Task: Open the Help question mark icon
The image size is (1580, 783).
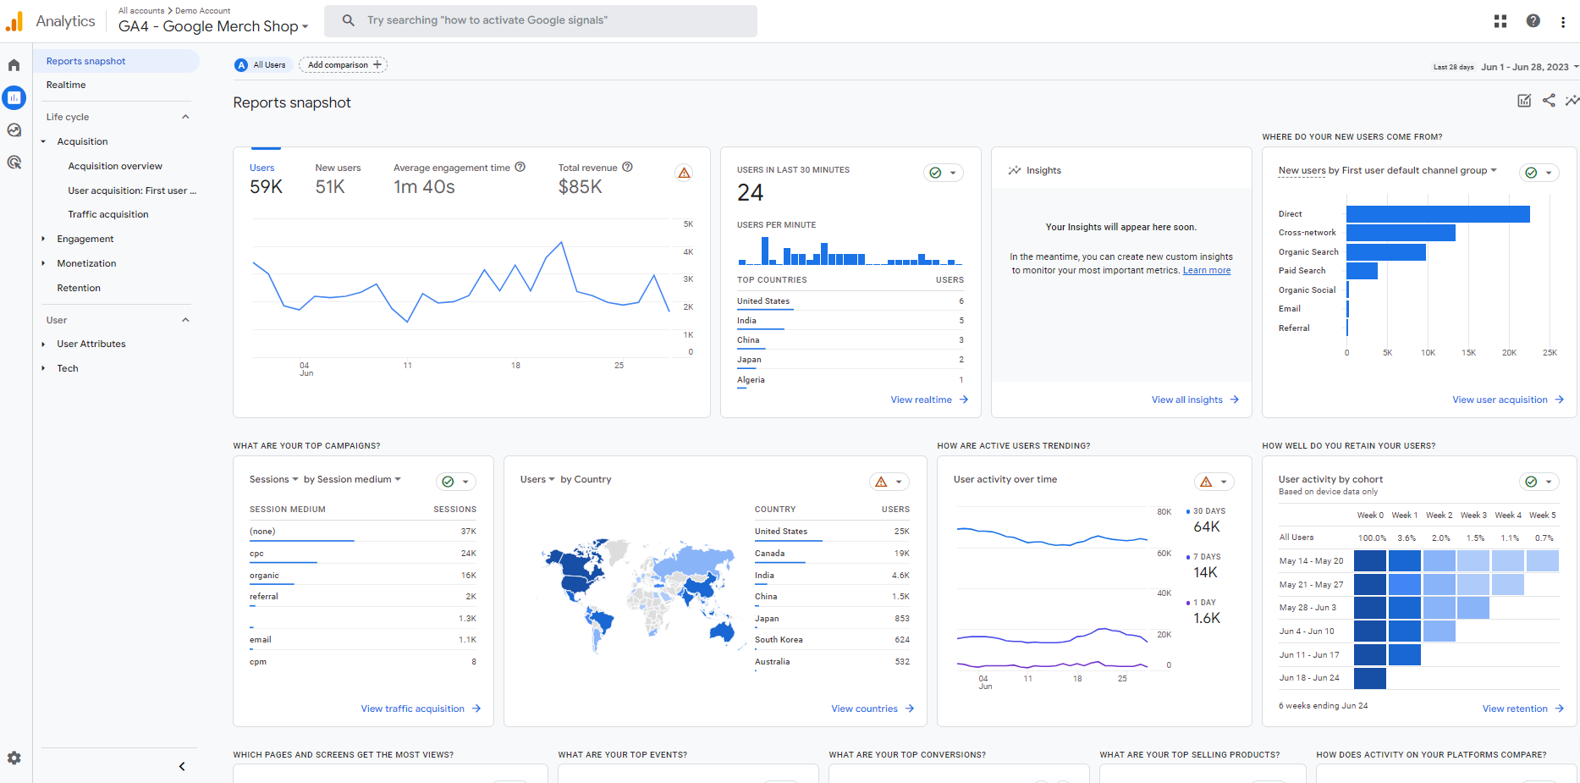Action: coord(1533,21)
